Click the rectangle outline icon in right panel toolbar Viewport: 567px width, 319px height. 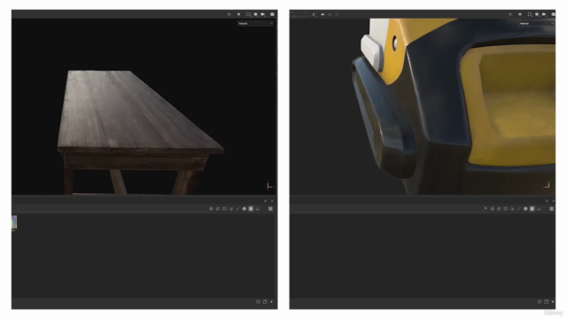click(x=506, y=209)
